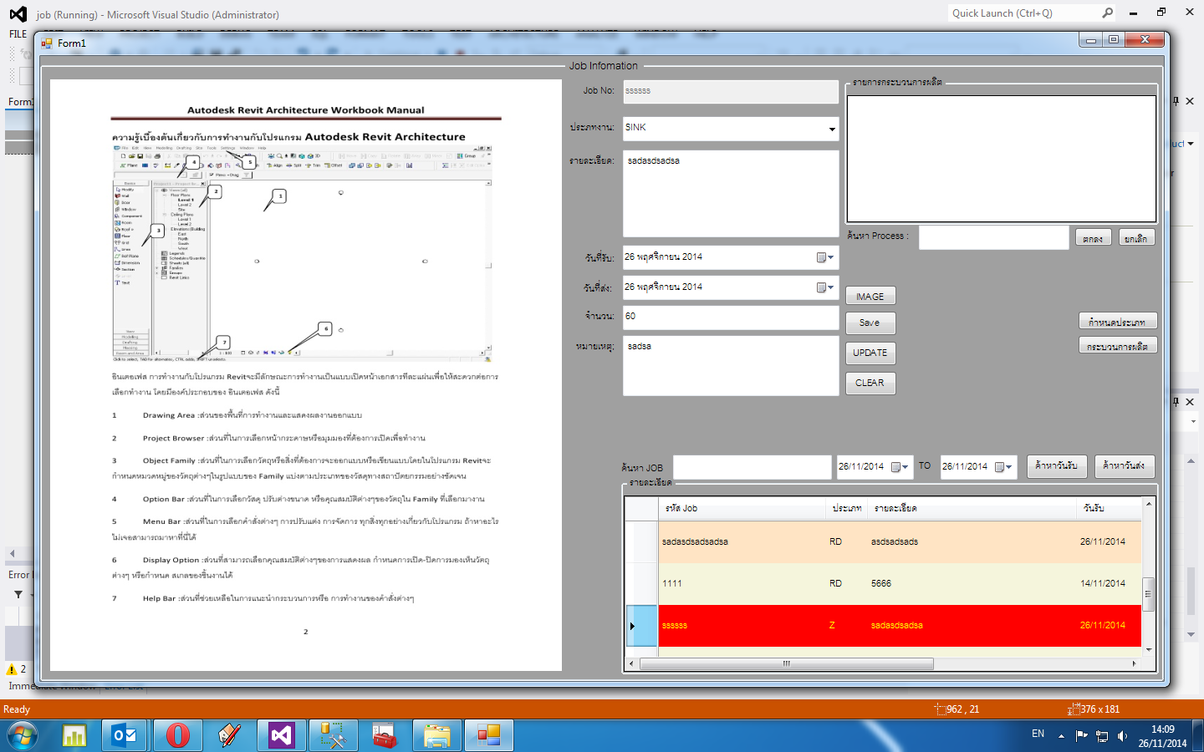
Task: Click the Save button
Action: 870,323
